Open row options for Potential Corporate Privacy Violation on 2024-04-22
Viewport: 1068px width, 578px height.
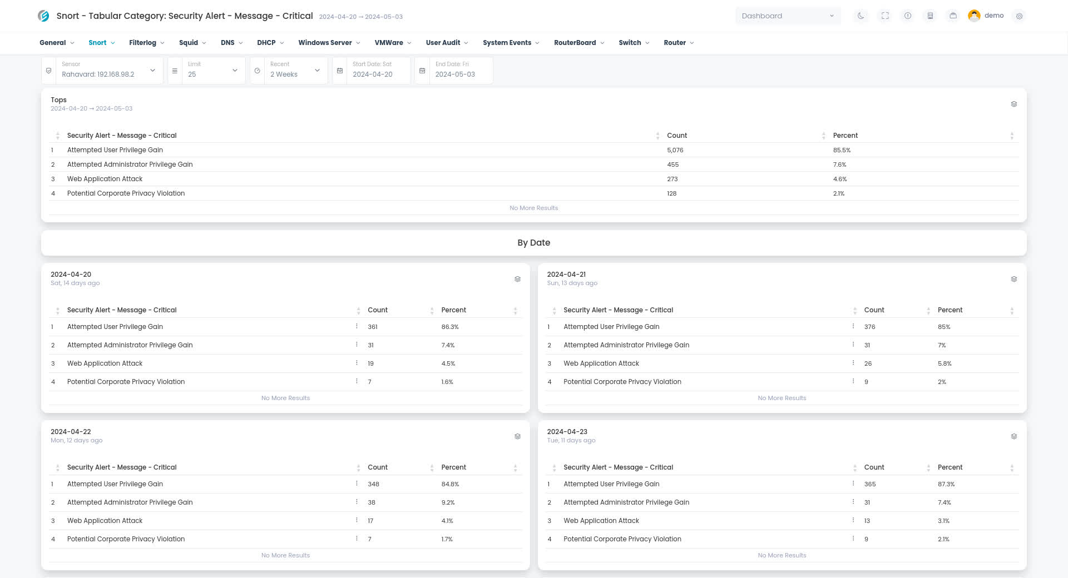[357, 539]
